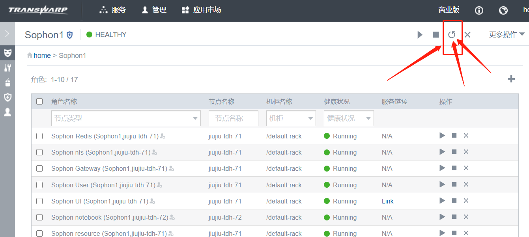Screen dimensions: 529x237
Task: Stop the Sophon1 service using square icon
Action: (x=436, y=35)
